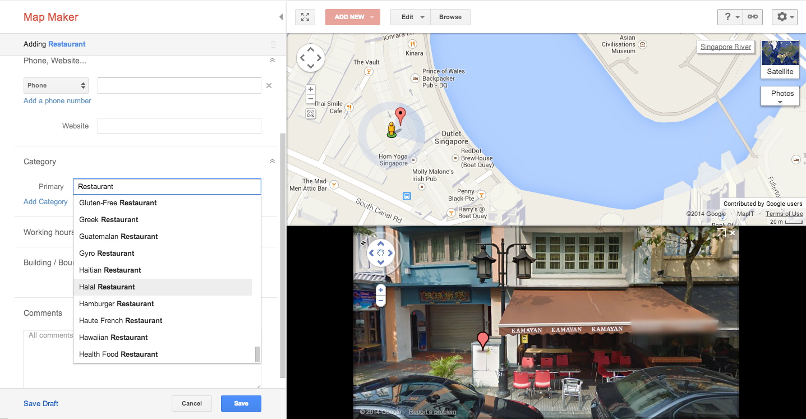Click the category list scrollbar thumb

tap(257, 354)
